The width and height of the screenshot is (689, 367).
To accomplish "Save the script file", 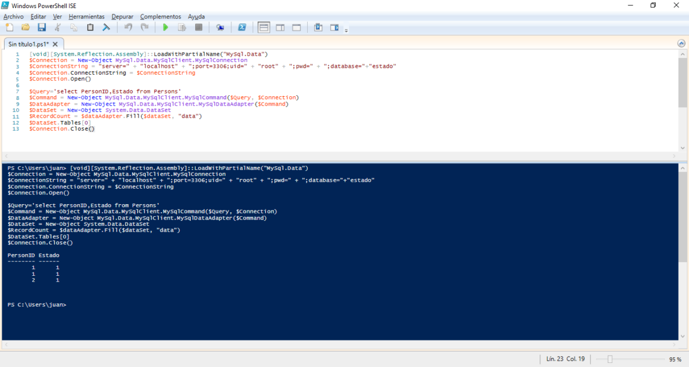I will coord(42,27).
